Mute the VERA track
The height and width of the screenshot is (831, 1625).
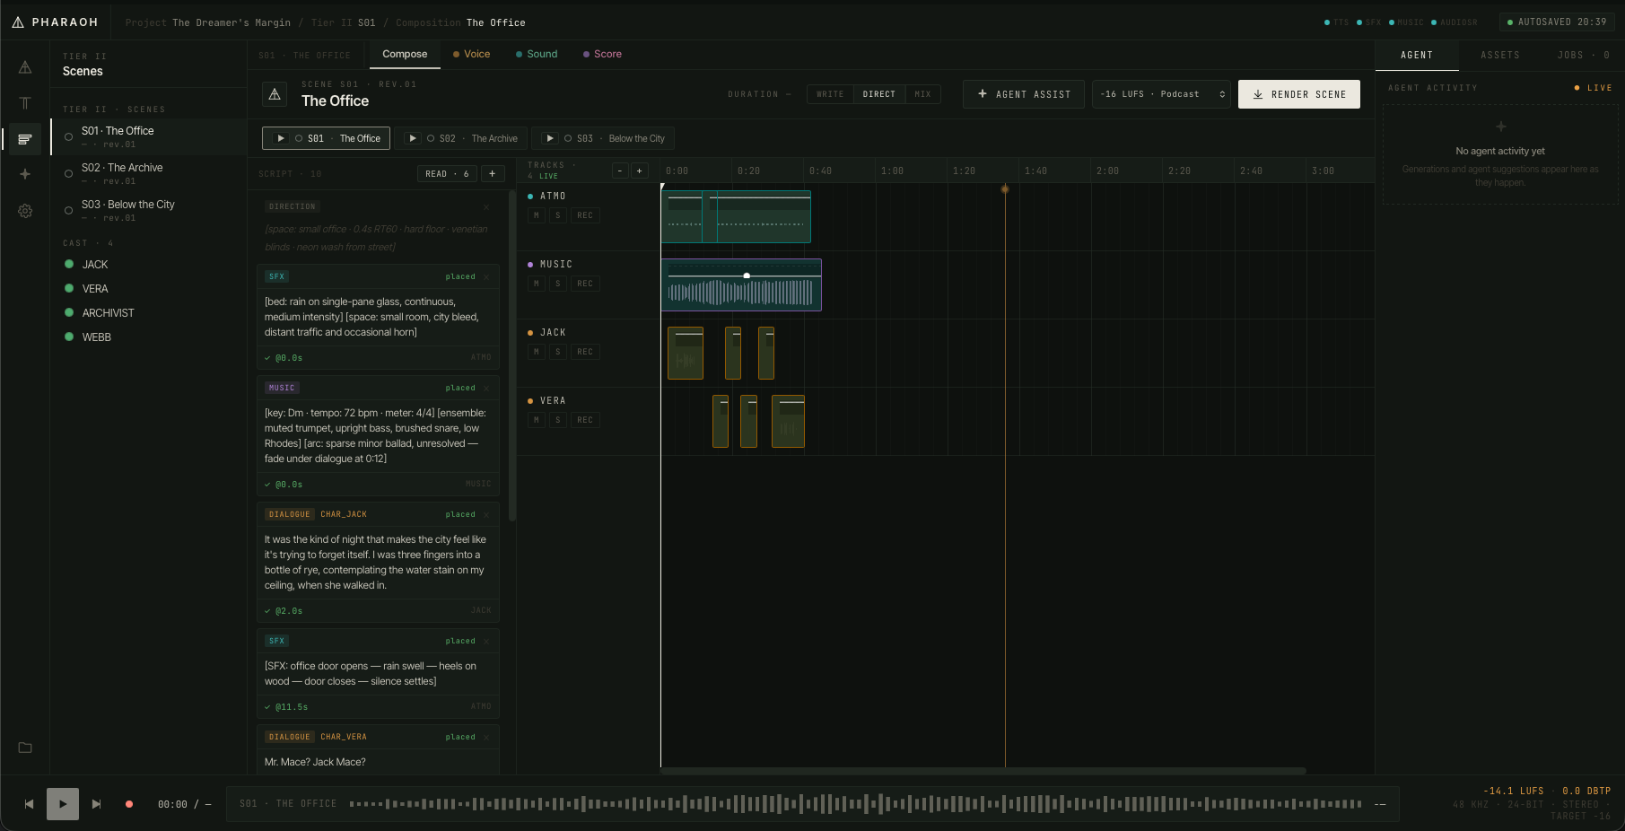pos(537,420)
